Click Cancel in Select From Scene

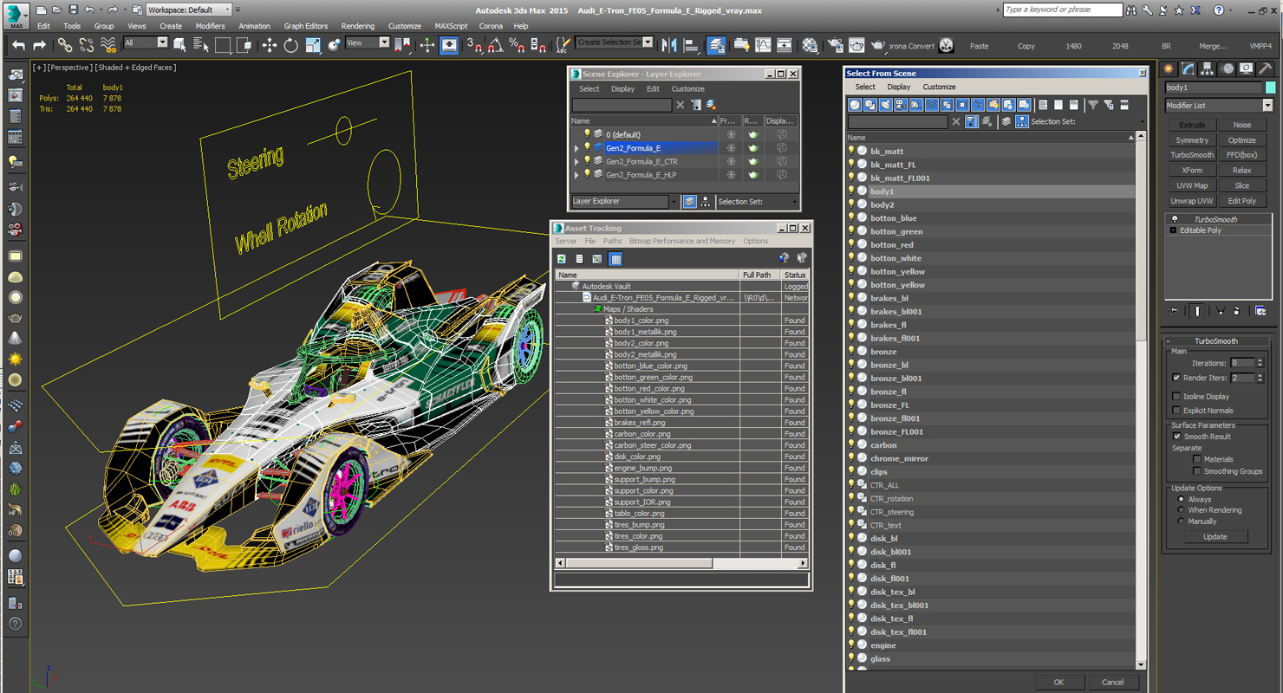coord(1112,682)
